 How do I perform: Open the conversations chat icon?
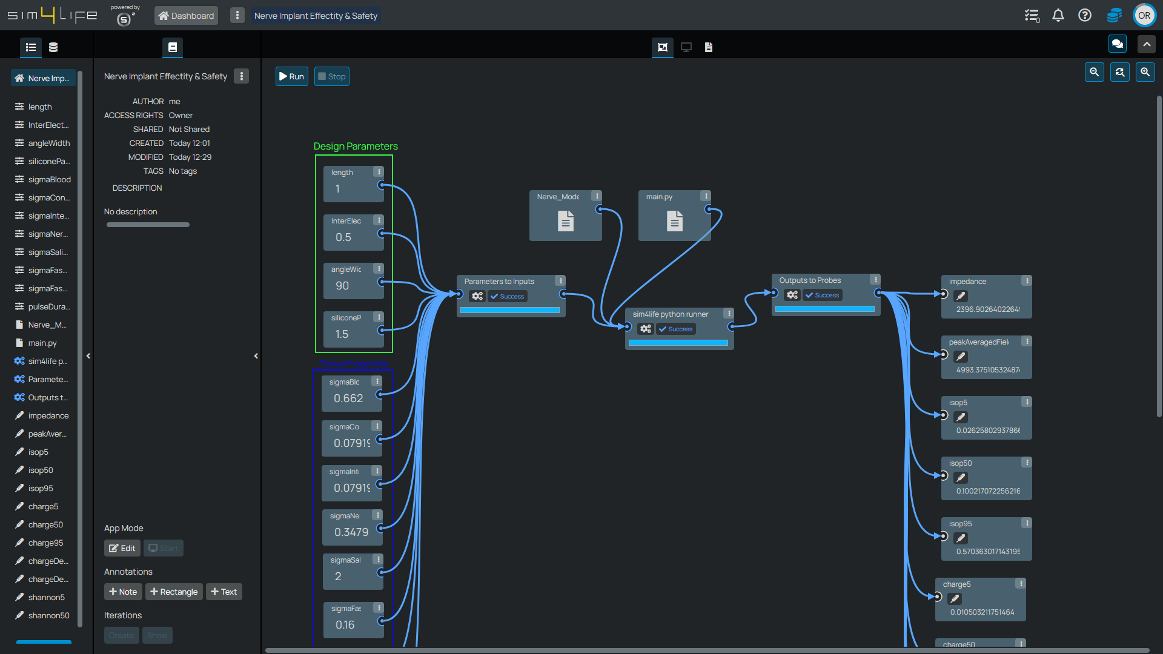click(x=1117, y=44)
